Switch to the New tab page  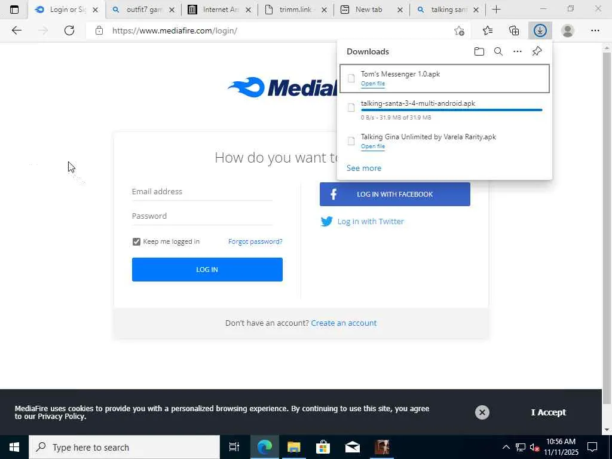pyautogui.click(x=368, y=10)
